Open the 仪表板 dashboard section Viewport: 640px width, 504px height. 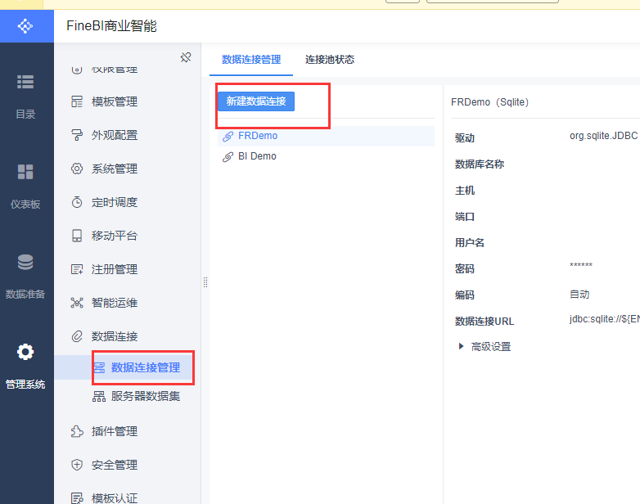25,187
